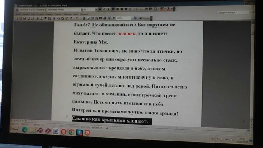
Task: Activate the Format Painter brush
Action: click(67, 18)
